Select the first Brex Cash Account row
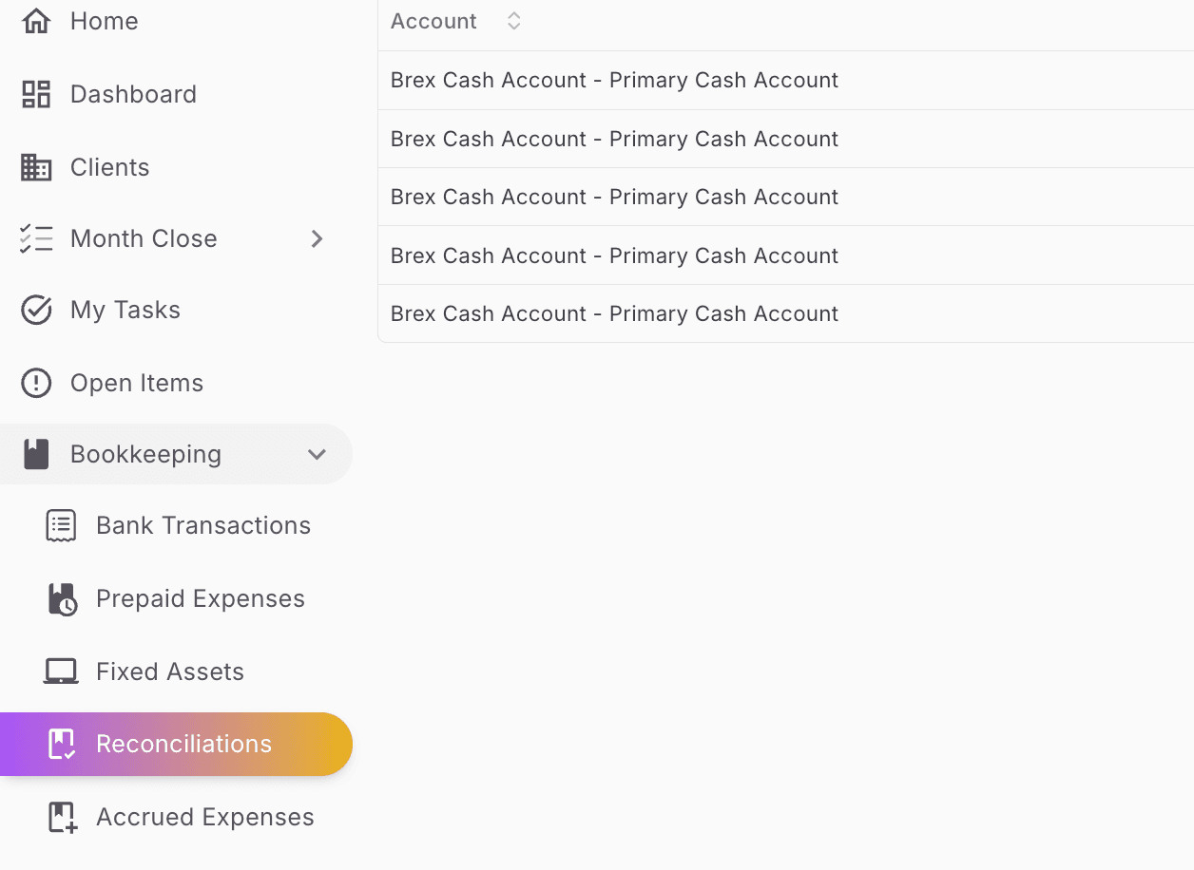The image size is (1194, 870). click(x=613, y=80)
